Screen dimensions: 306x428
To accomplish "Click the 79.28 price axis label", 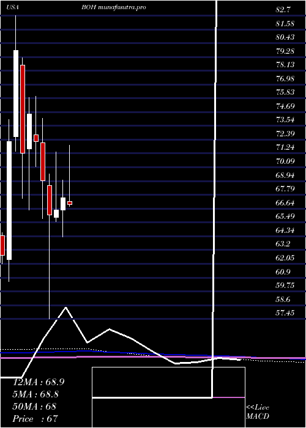I will click(285, 51).
